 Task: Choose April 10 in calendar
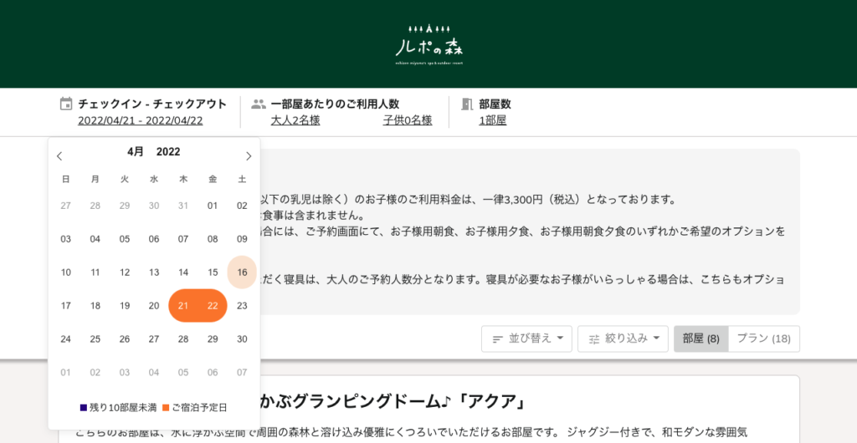[x=65, y=272]
